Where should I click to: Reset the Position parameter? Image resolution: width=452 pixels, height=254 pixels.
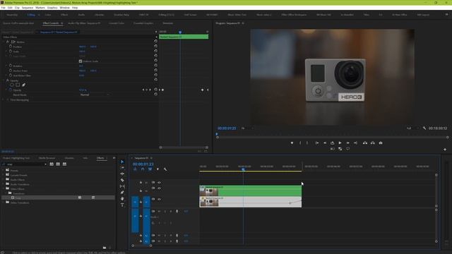pyautogui.click(x=155, y=46)
